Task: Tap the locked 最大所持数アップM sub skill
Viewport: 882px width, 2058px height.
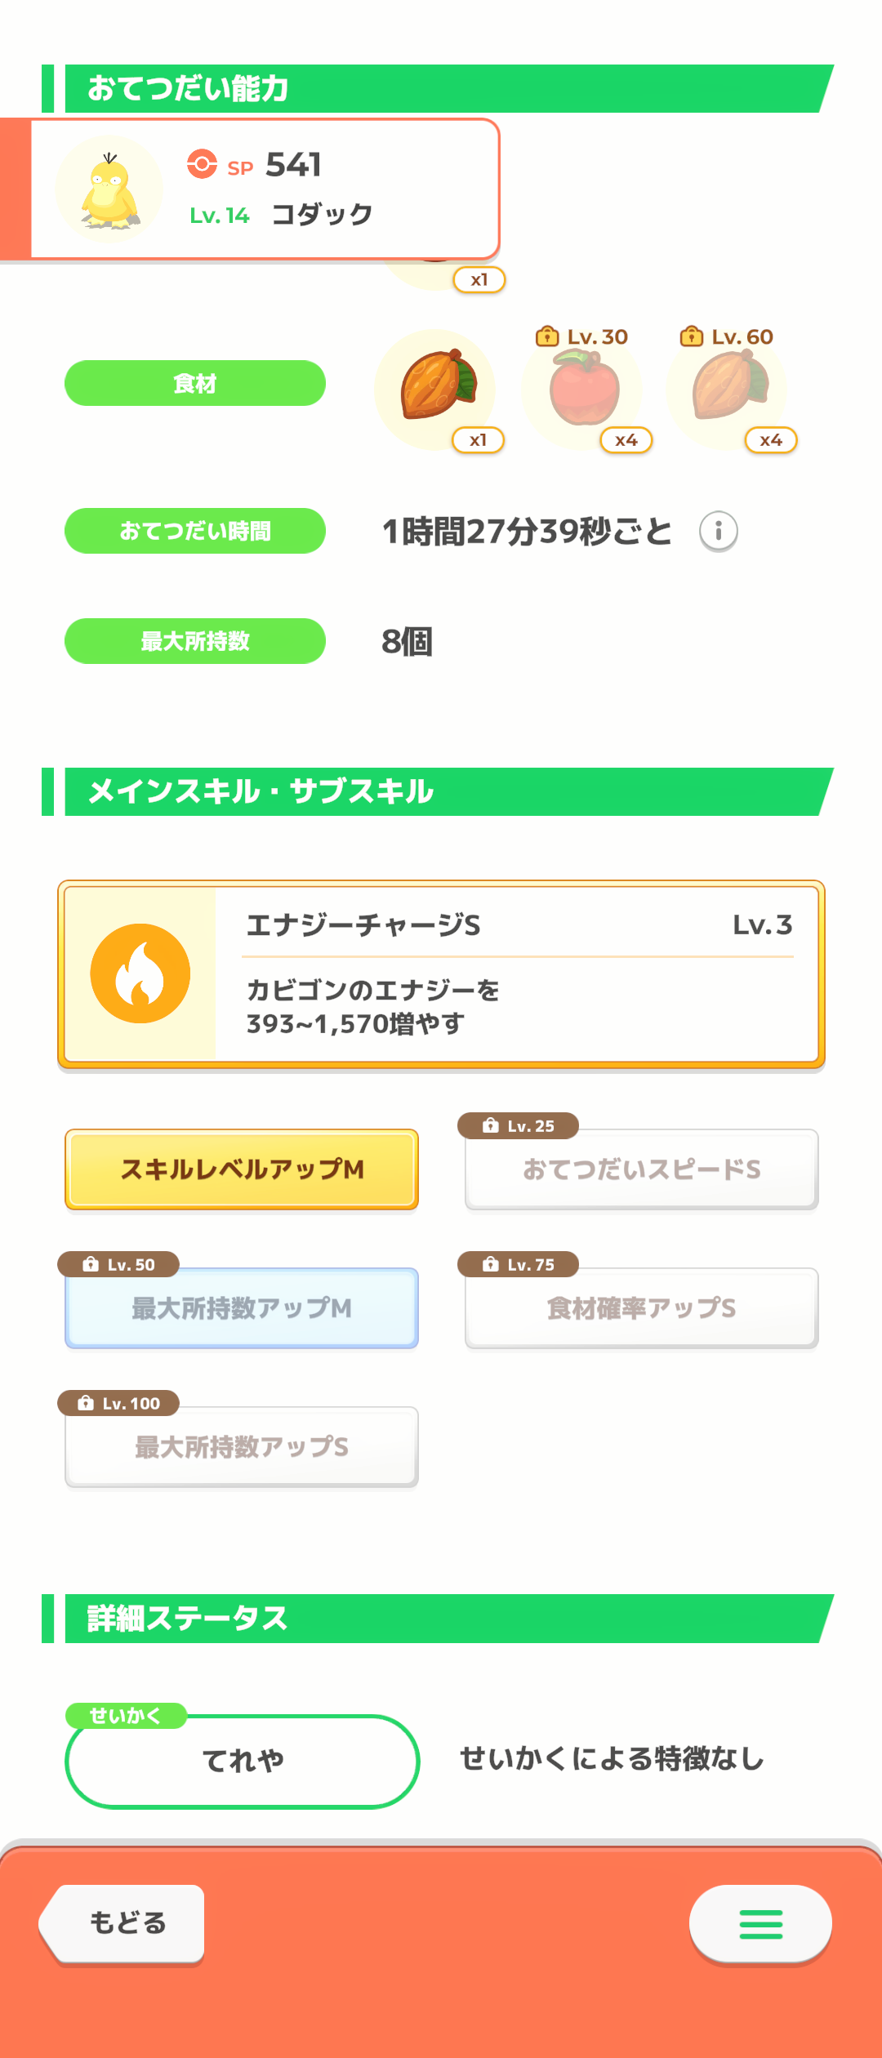Action: (242, 1308)
